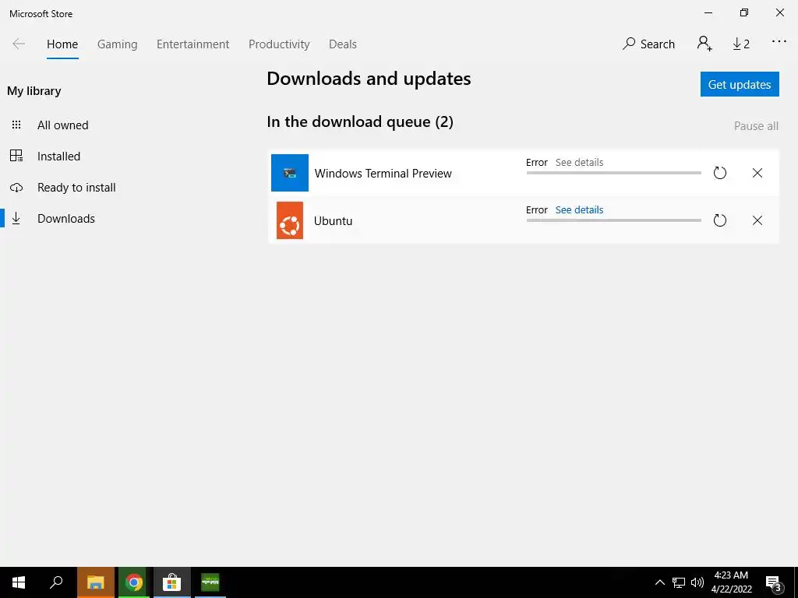
Task: Open downloads indicator showing 2
Action: [741, 44]
